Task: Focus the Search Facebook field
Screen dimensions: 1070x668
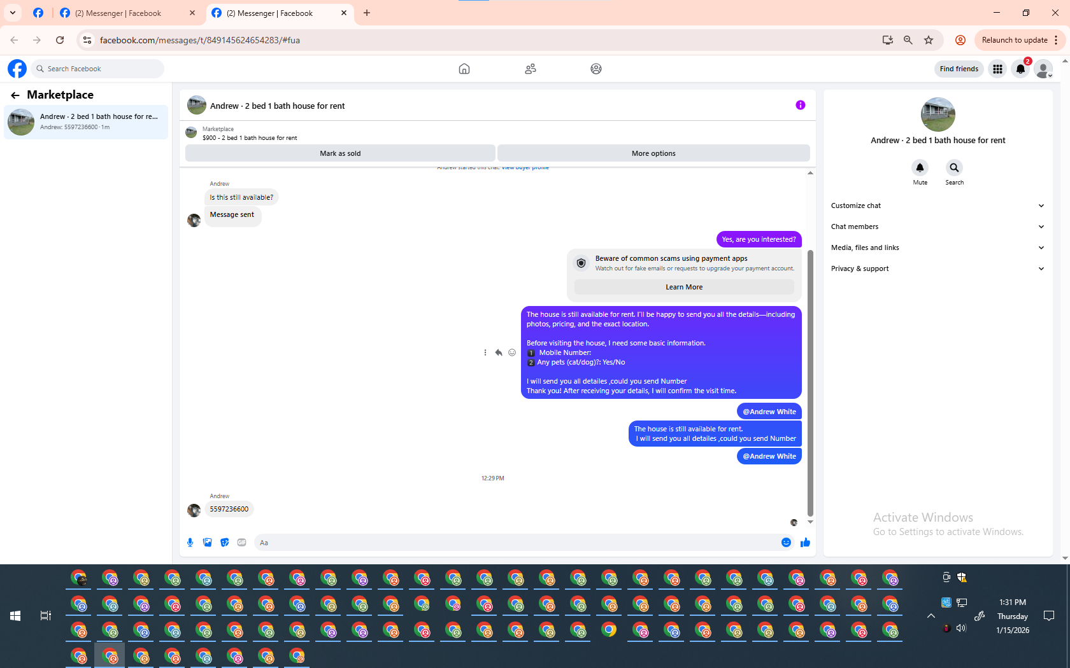Action: click(97, 69)
